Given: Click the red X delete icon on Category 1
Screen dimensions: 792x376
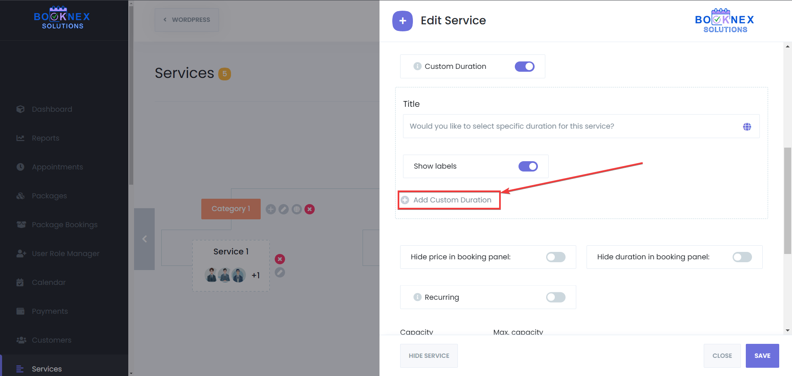Looking at the screenshot, I should click(309, 209).
